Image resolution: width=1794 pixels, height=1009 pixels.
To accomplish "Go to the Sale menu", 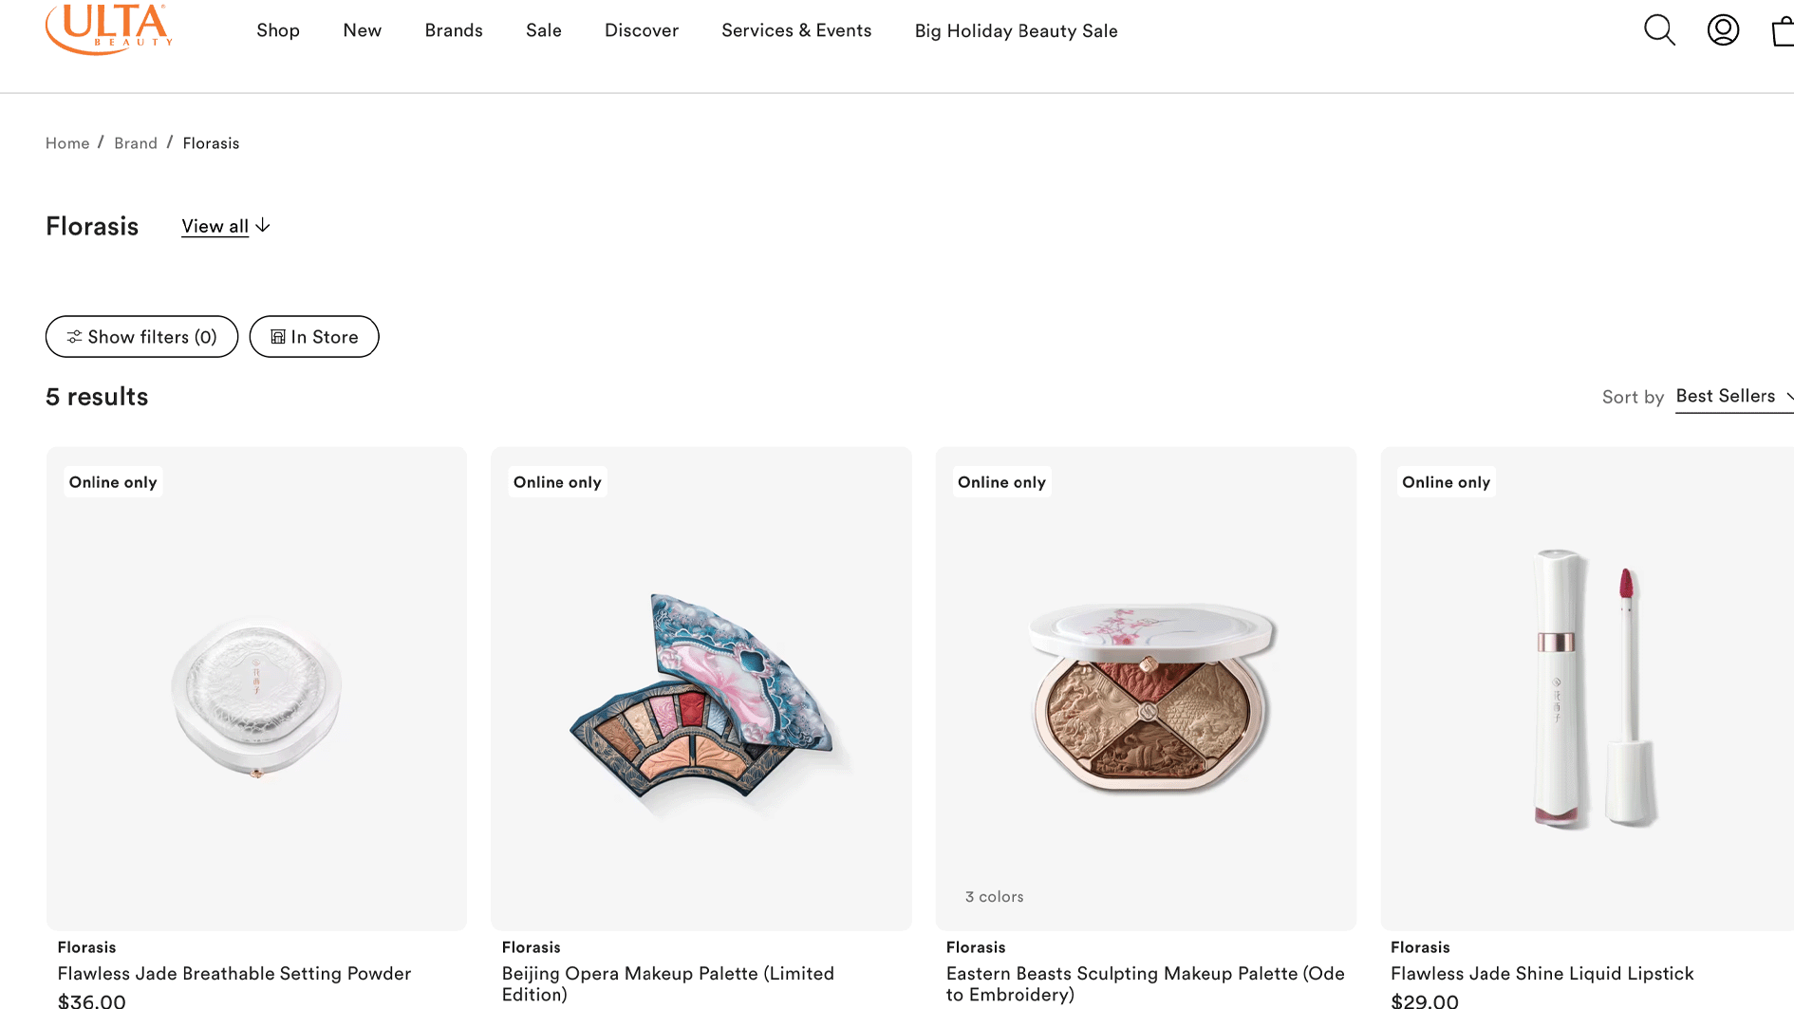I will (544, 30).
